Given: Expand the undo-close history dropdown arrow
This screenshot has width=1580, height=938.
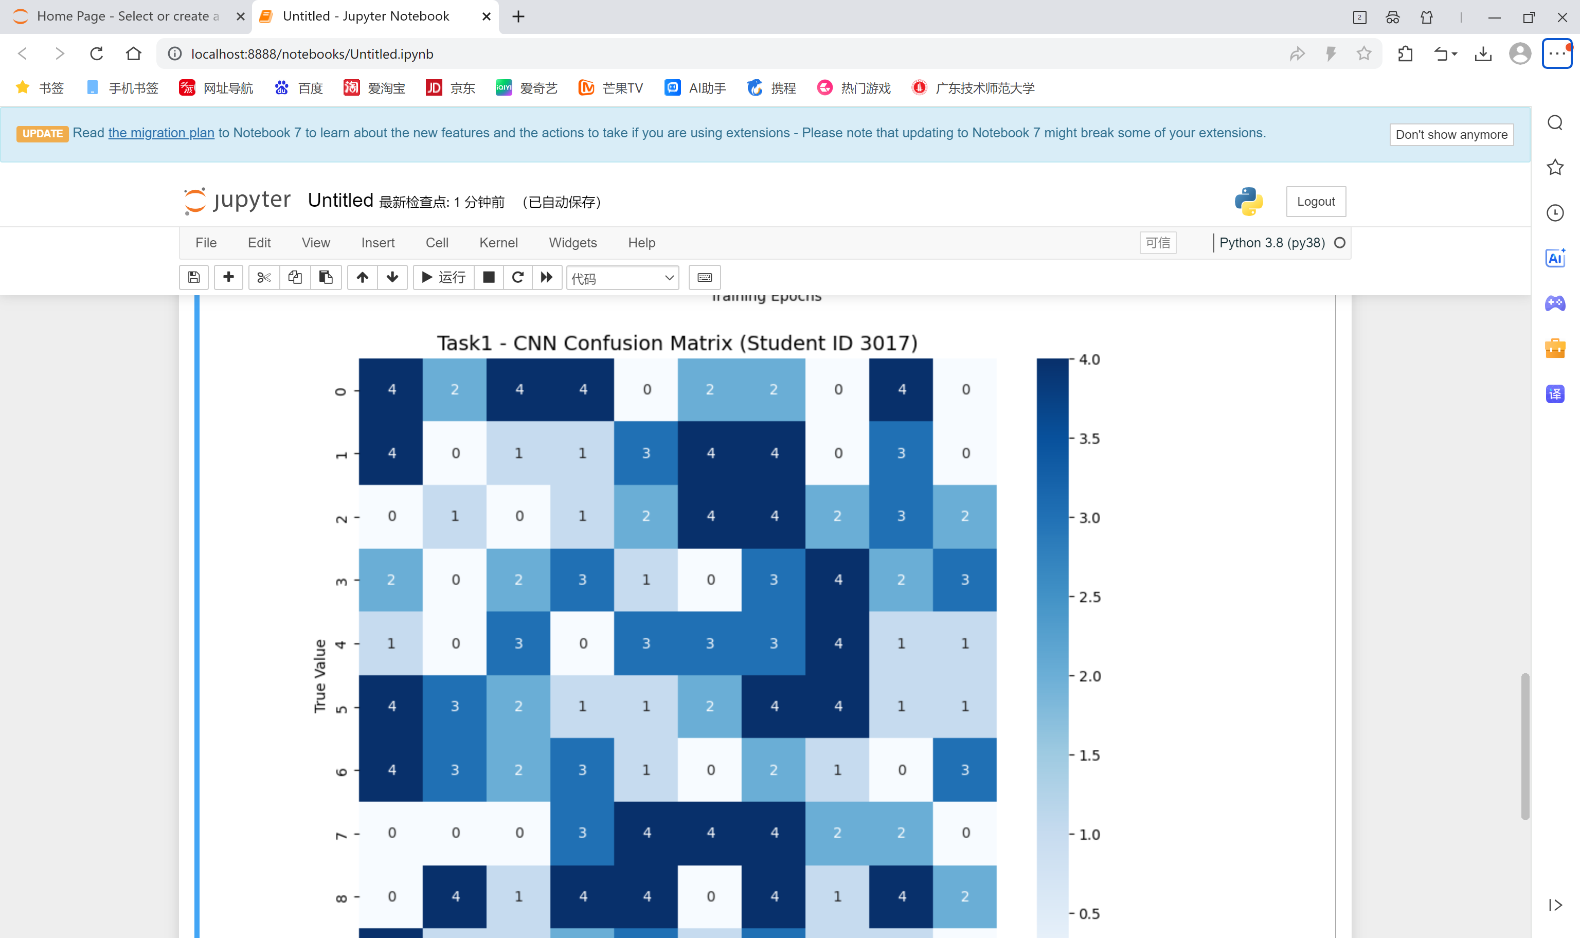Looking at the screenshot, I should 1454,55.
